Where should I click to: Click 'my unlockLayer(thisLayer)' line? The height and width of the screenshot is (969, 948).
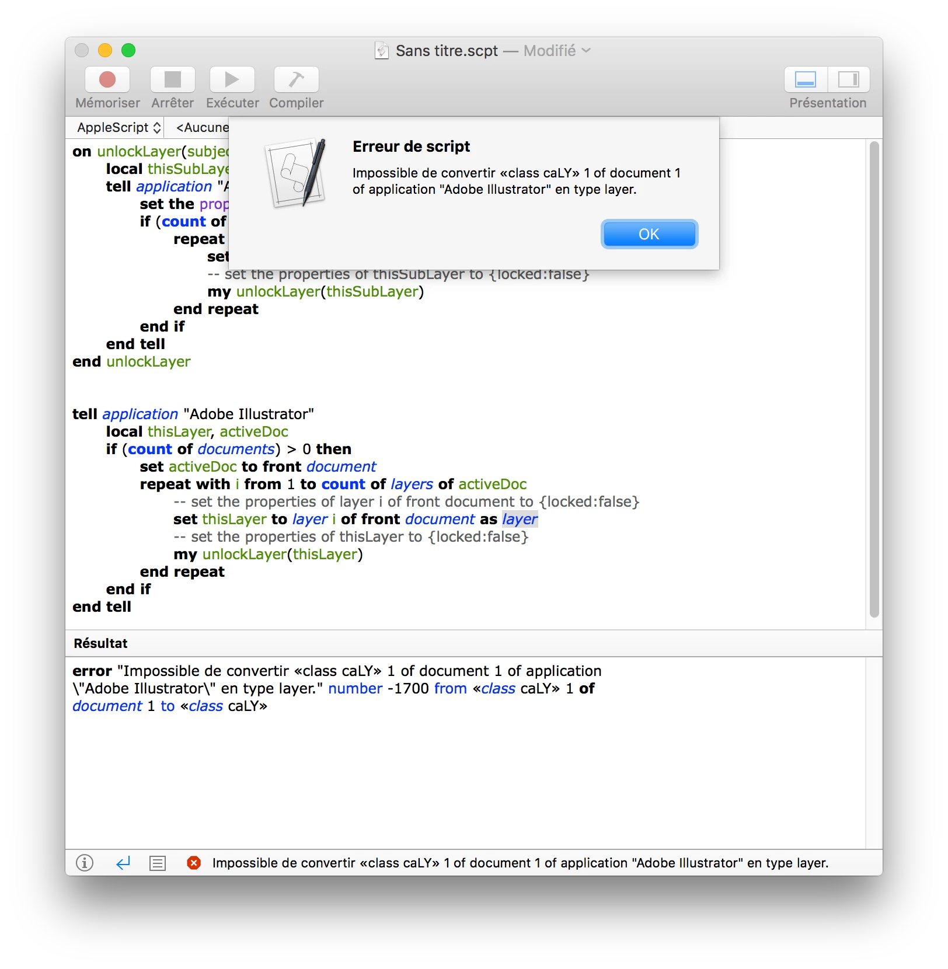(x=268, y=554)
